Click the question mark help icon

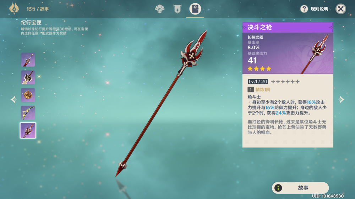304,9
